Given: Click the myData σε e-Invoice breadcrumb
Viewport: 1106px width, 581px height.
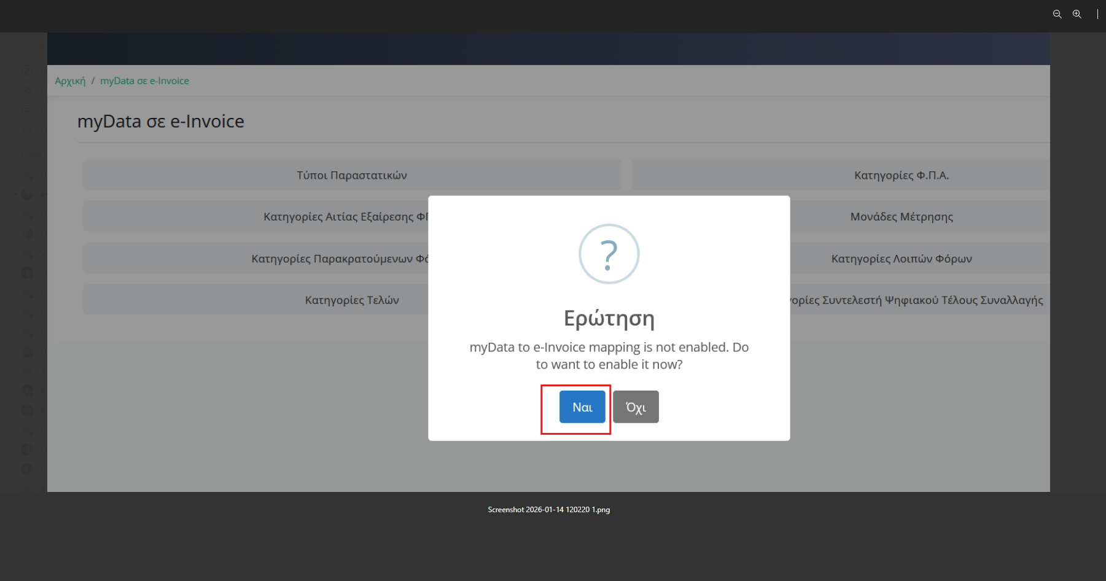Looking at the screenshot, I should pos(144,81).
